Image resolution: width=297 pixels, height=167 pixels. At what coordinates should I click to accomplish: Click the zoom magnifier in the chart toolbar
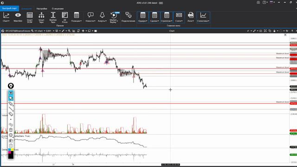point(69,31)
